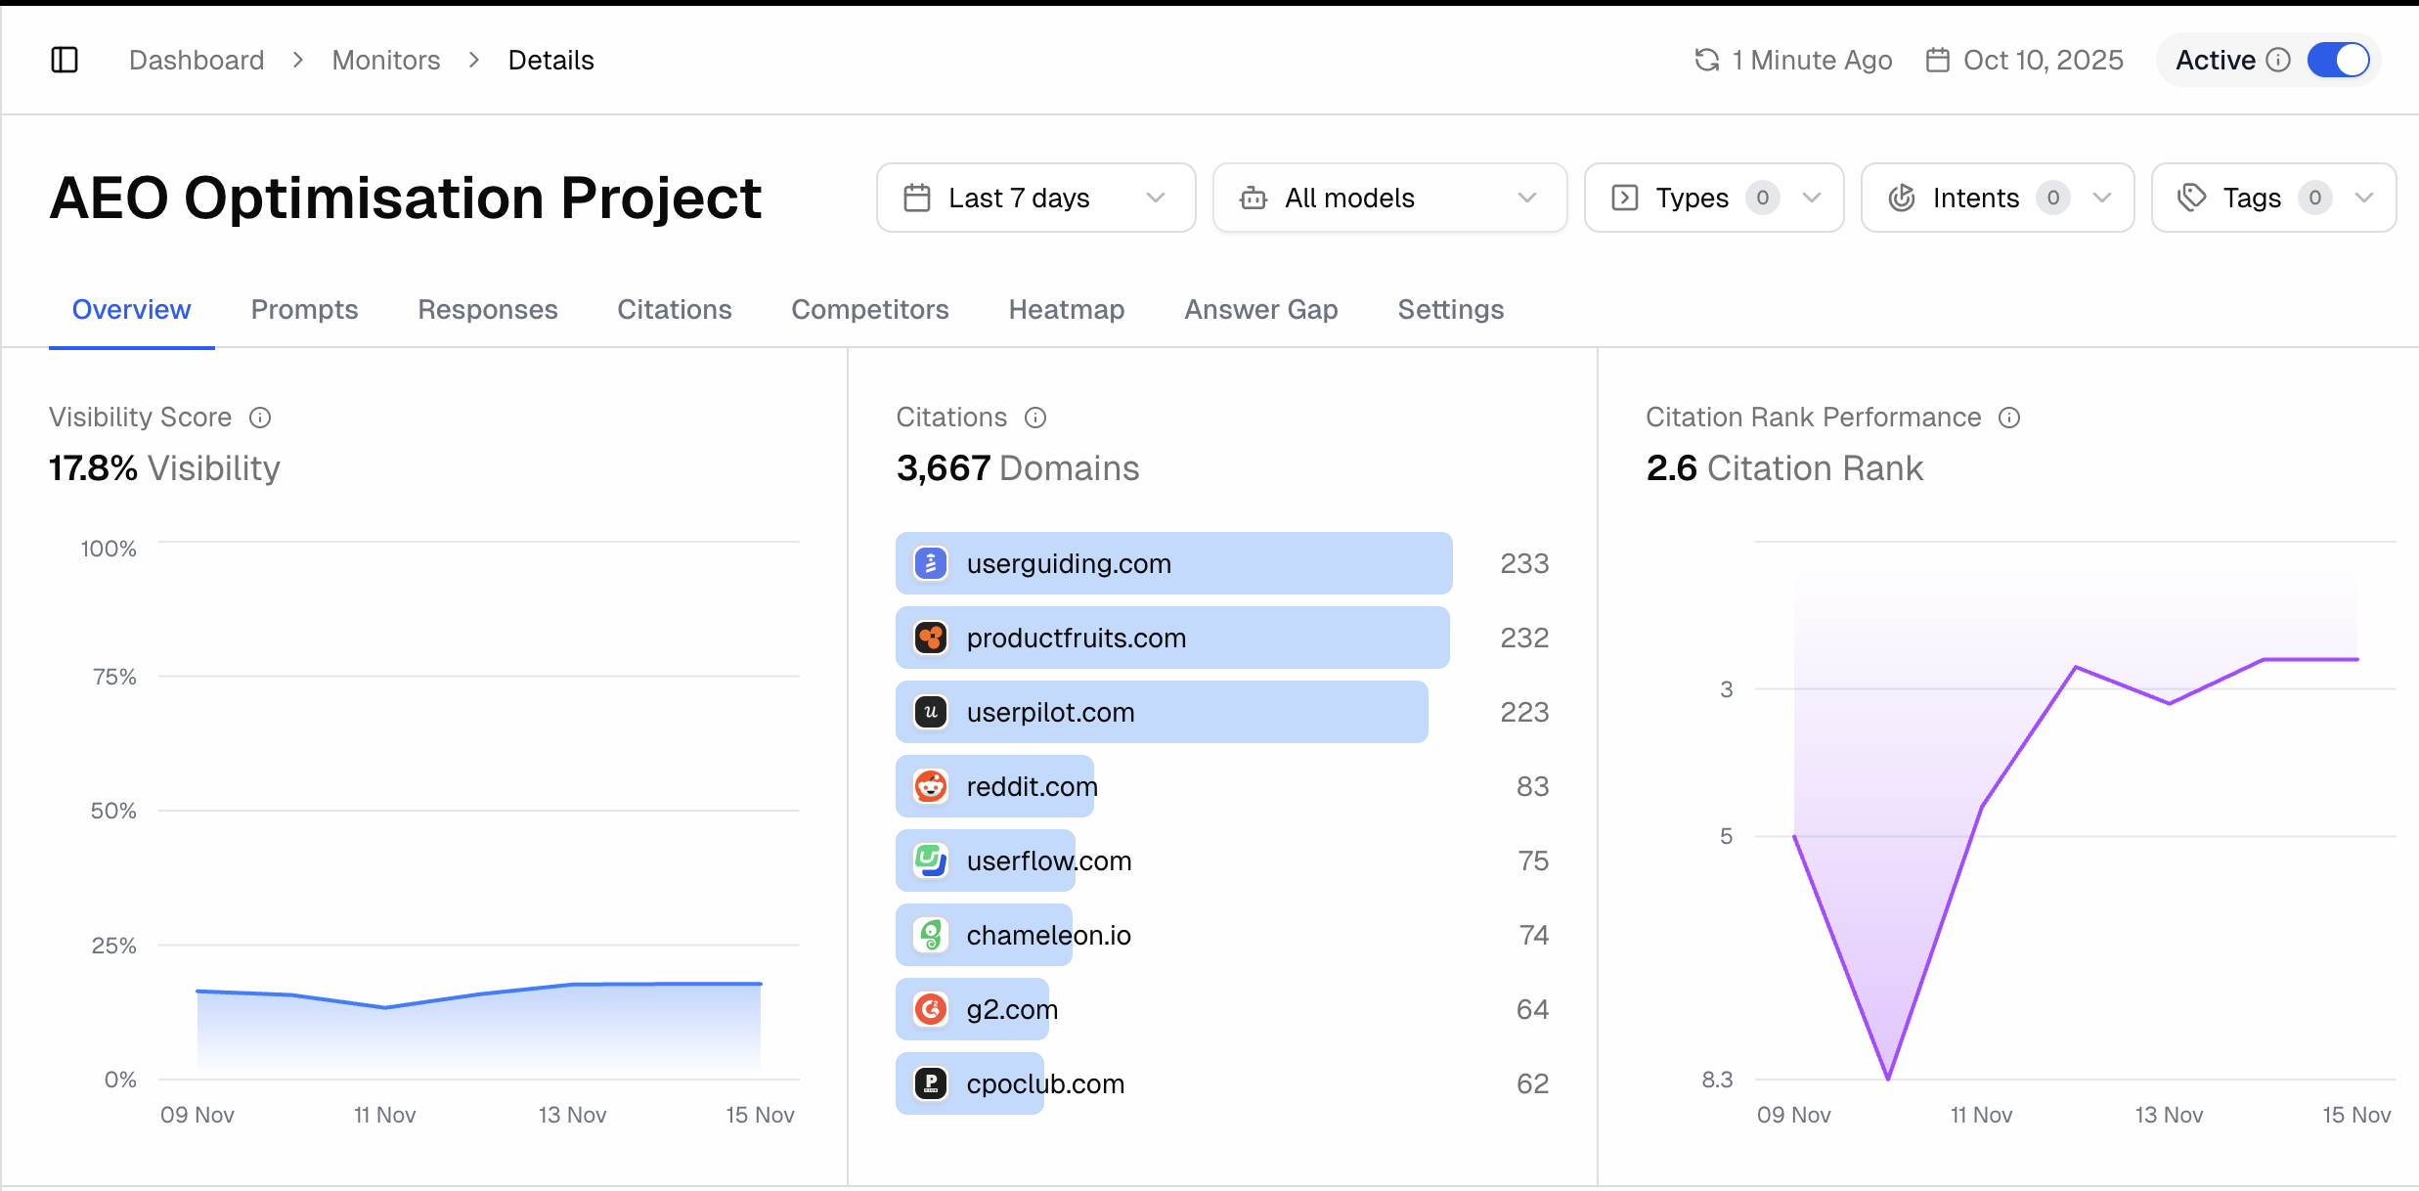This screenshot has width=2419, height=1191.
Task: Click the refresh icon next to 1 Minute Ago
Action: [x=1705, y=60]
